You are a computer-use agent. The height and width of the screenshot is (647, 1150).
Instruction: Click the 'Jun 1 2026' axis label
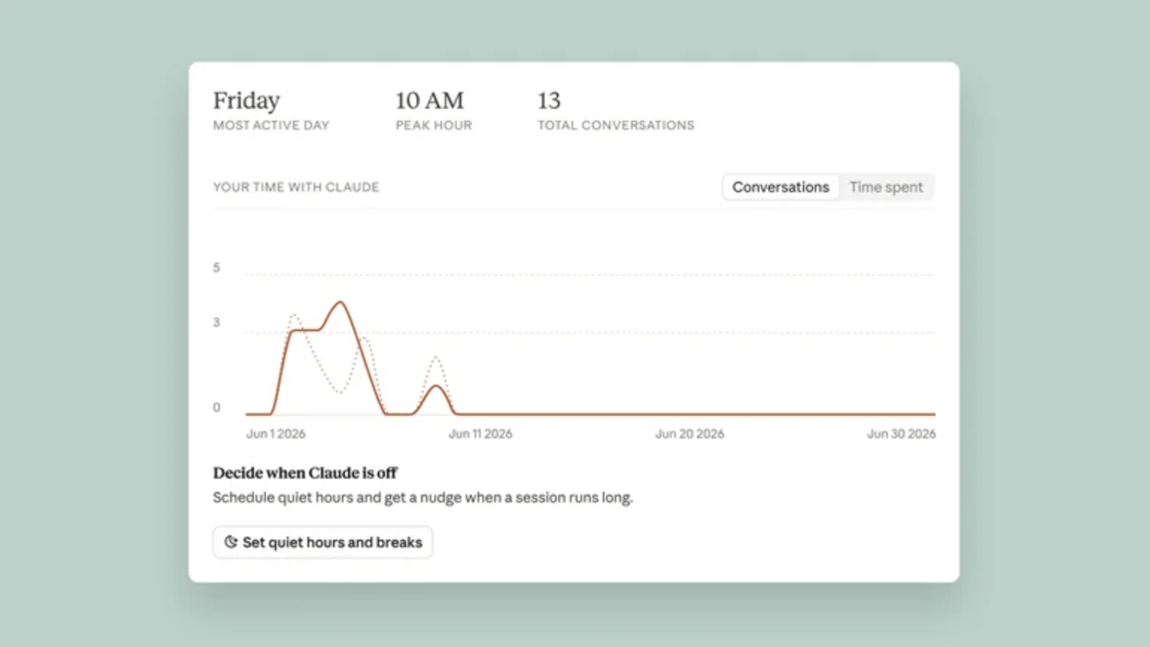(276, 434)
